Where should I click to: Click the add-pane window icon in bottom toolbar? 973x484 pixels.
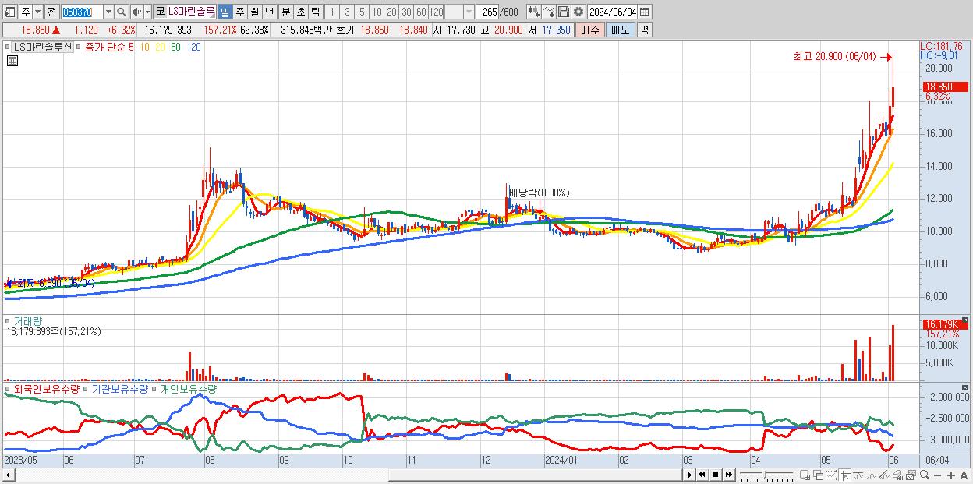coord(805,475)
